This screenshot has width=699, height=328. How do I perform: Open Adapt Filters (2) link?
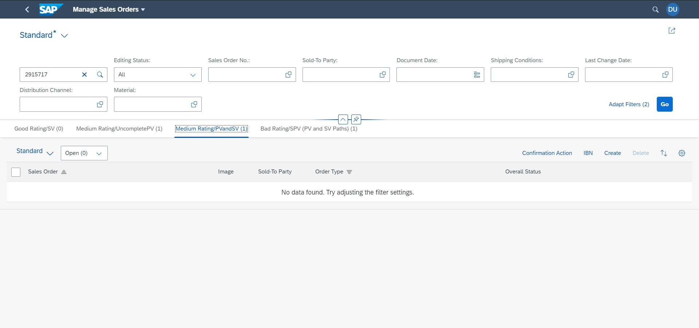629,104
